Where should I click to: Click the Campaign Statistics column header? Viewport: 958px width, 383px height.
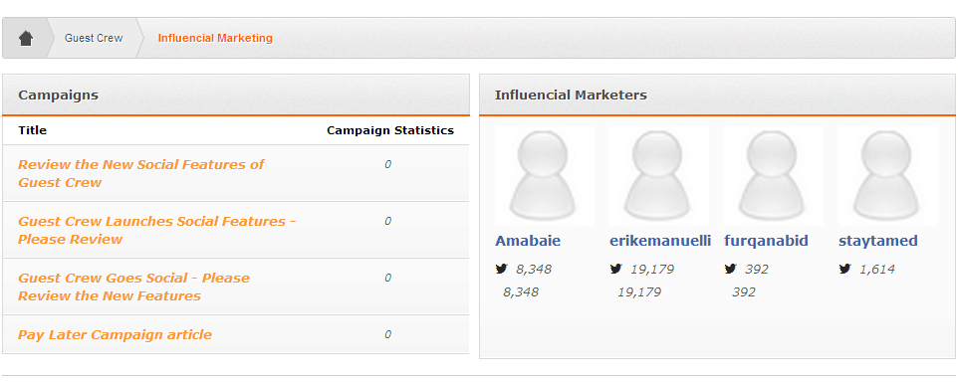point(390,130)
